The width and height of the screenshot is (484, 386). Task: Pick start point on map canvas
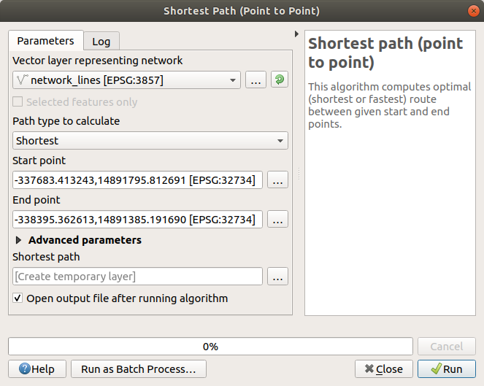coord(277,180)
